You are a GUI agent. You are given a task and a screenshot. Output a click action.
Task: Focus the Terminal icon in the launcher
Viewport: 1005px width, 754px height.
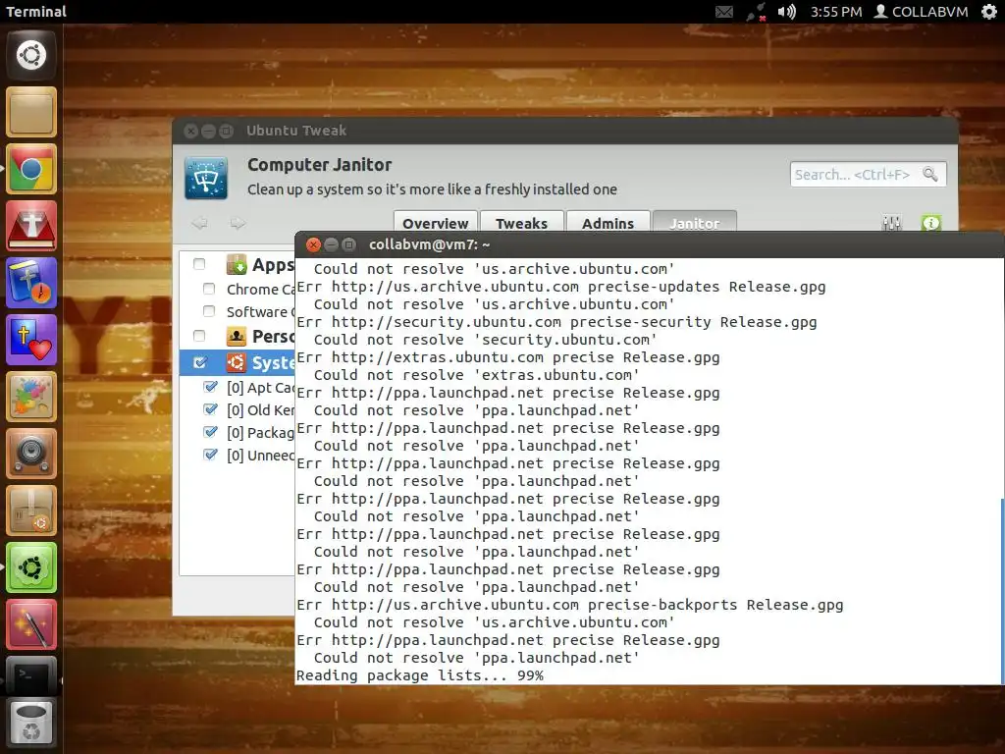(31, 676)
